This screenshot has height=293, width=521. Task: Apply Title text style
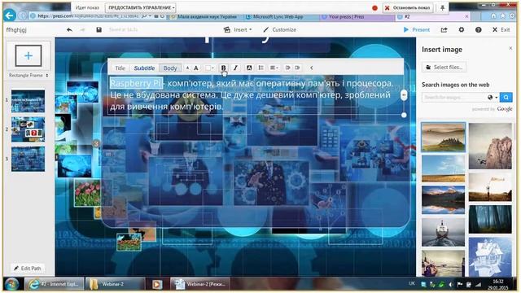(120, 68)
